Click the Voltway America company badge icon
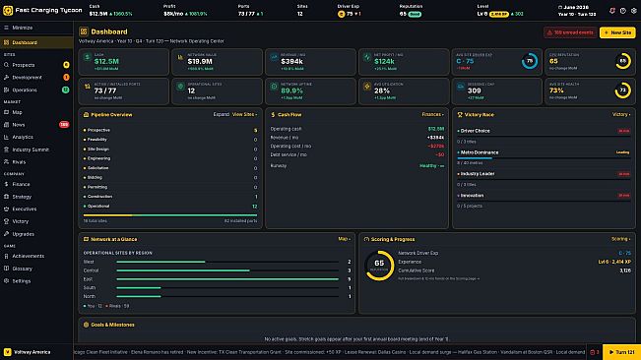The image size is (641, 360). (7, 352)
